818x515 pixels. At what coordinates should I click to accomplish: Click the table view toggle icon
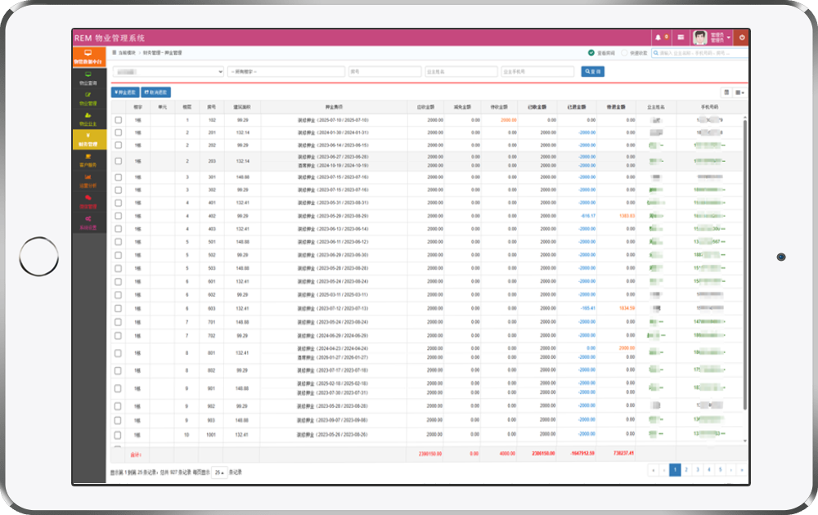point(726,92)
